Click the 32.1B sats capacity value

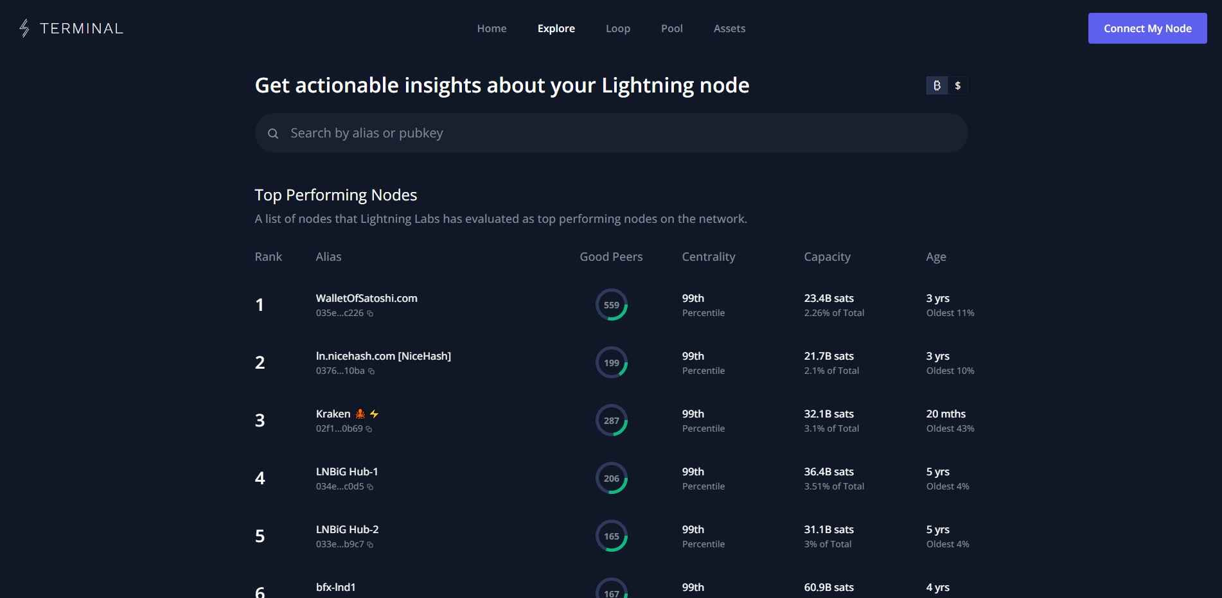pos(829,414)
